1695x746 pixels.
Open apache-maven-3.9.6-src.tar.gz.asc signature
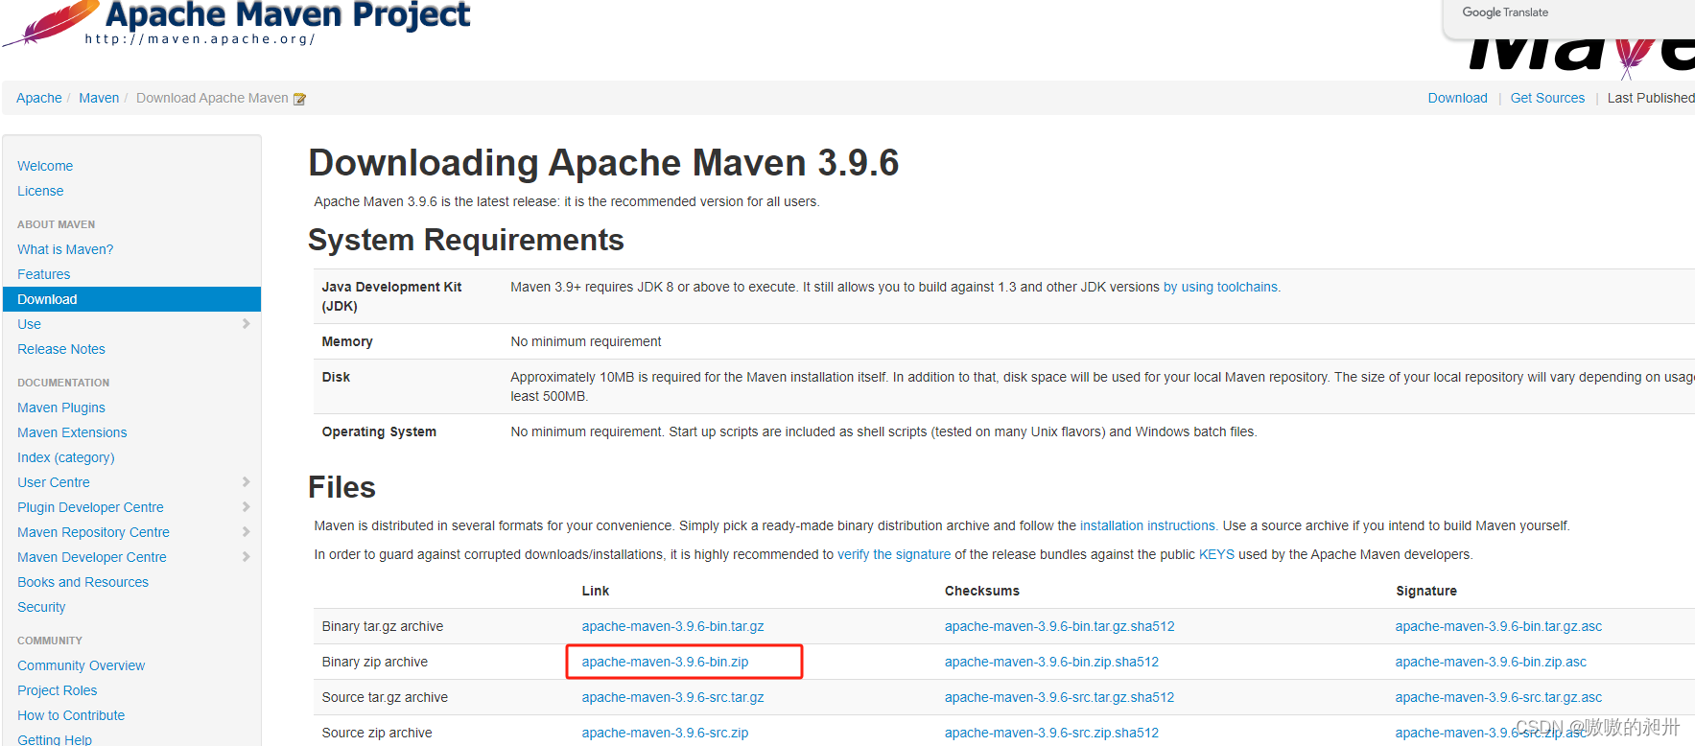tap(1498, 697)
